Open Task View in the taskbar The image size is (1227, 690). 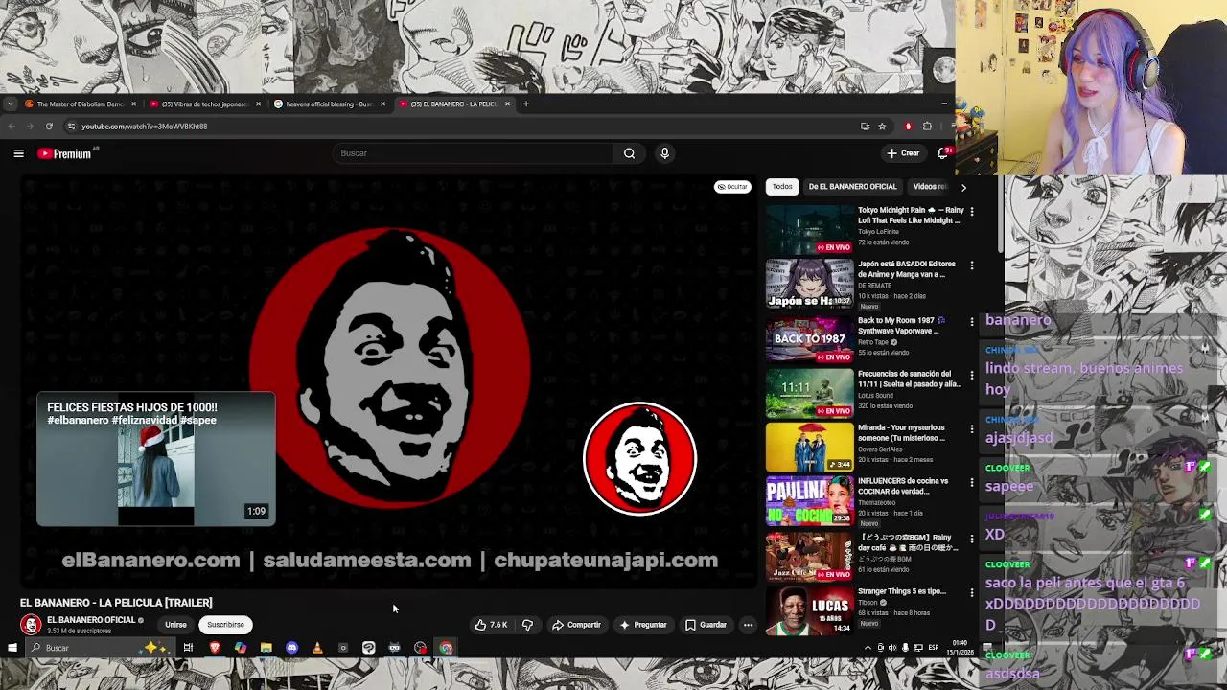pyautogui.click(x=188, y=648)
